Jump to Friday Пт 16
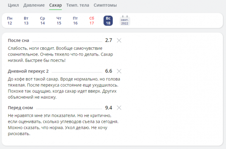This screenshot has height=149, width=226. coord(75,21)
